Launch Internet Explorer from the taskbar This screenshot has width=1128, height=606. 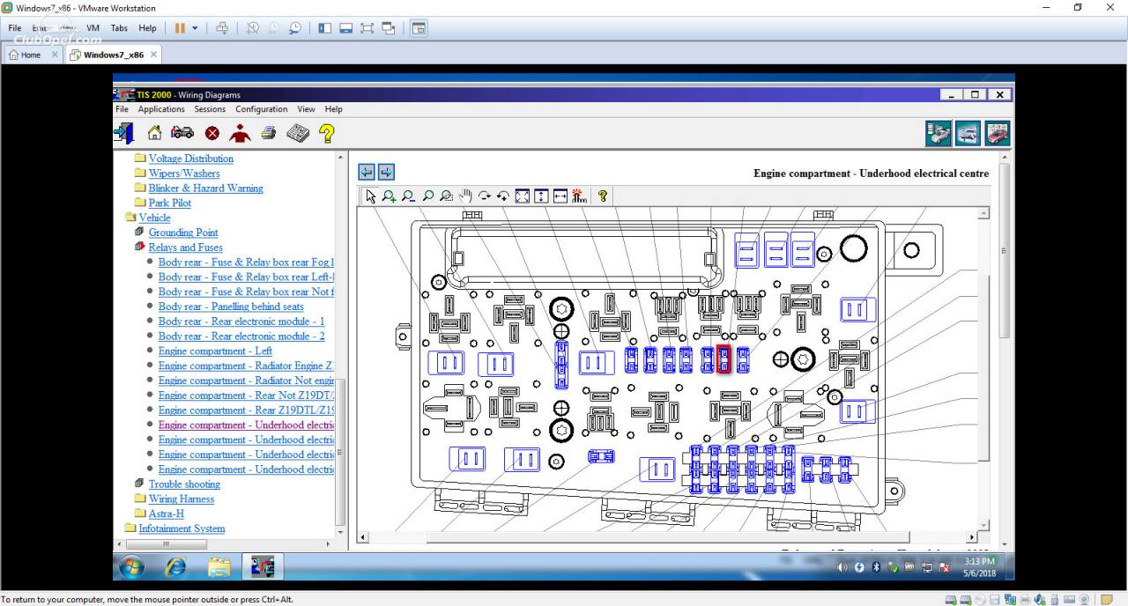(176, 566)
